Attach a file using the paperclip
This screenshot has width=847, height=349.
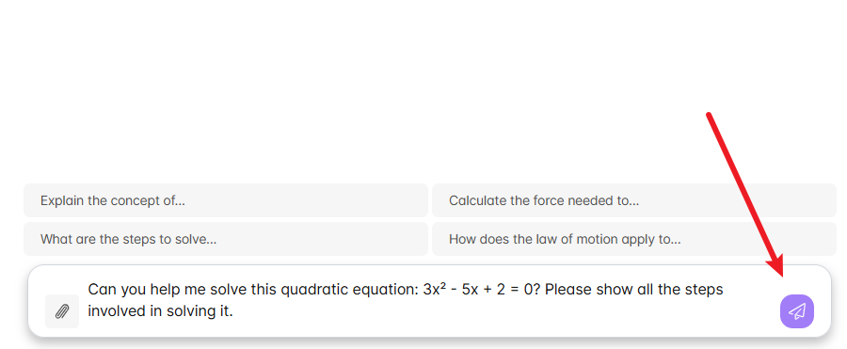(62, 311)
